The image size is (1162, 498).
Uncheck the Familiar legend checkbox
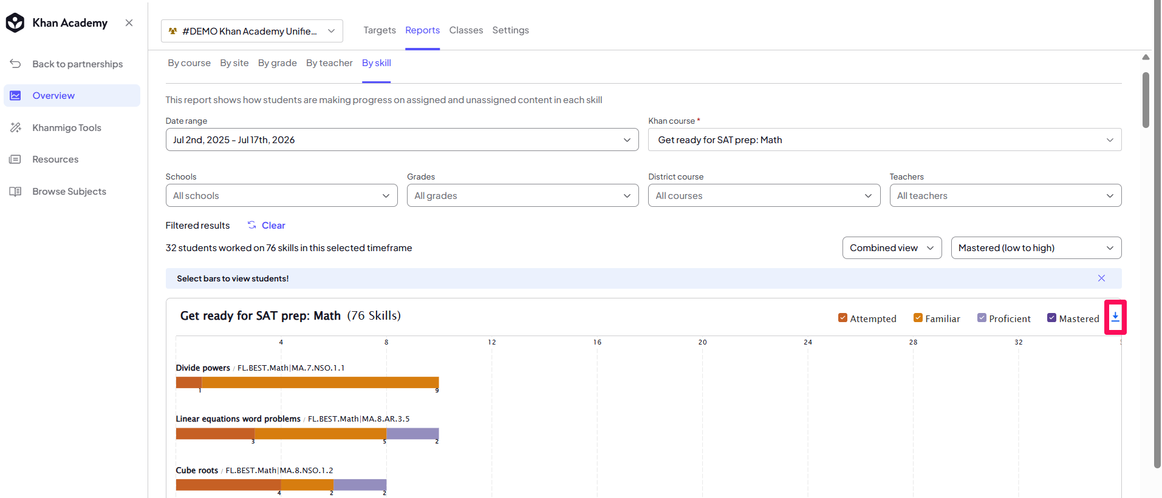(918, 318)
